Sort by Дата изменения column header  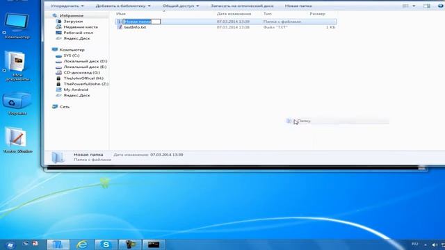click(x=234, y=14)
